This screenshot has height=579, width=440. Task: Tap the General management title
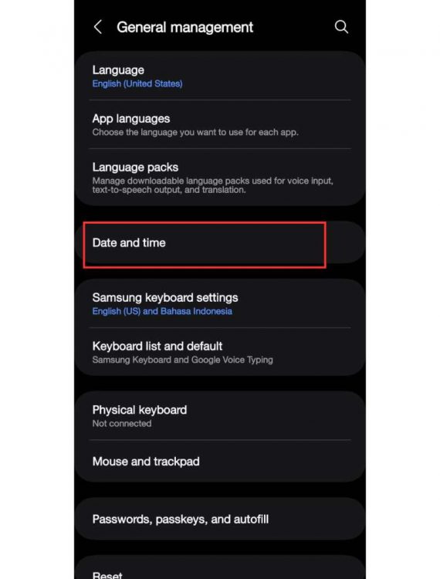pos(185,27)
